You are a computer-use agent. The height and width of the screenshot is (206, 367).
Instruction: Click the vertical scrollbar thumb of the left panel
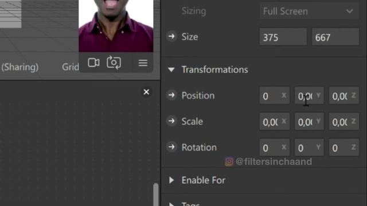click(x=155, y=195)
